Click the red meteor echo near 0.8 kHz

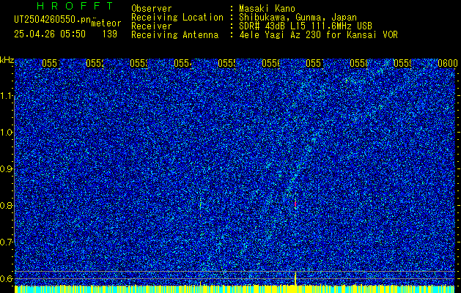point(295,204)
